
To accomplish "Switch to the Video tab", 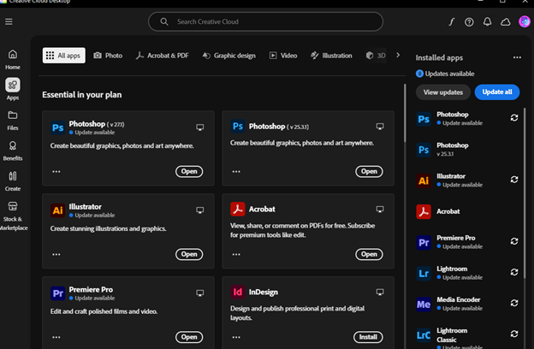I will 283,56.
